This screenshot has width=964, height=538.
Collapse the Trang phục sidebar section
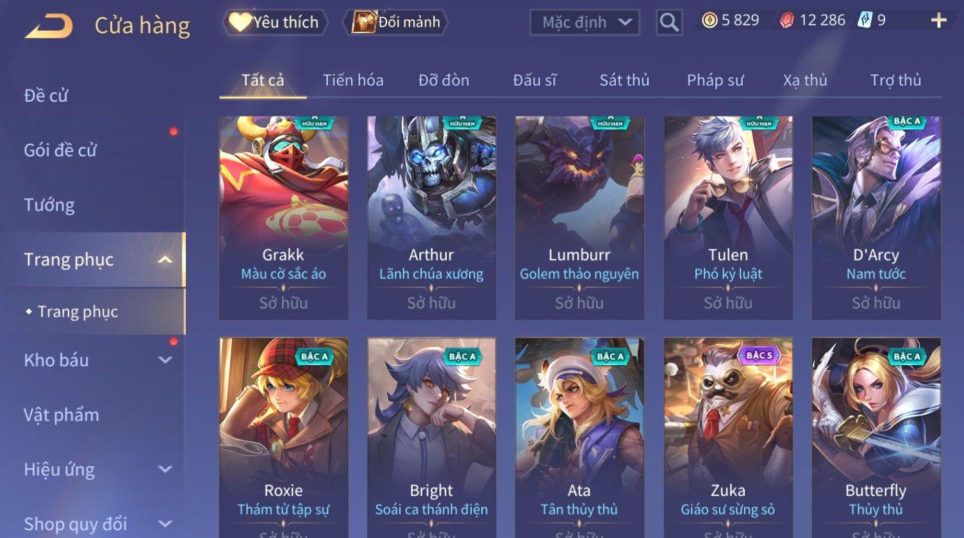point(165,259)
